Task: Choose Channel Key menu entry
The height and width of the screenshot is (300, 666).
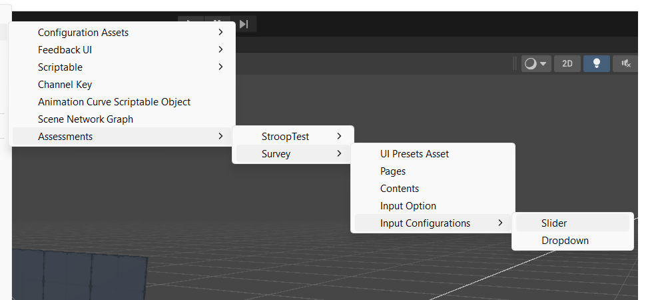Action: [122, 85]
